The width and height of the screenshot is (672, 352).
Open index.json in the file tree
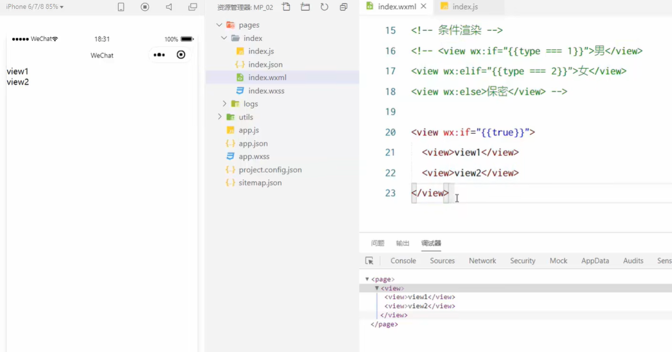tap(266, 64)
